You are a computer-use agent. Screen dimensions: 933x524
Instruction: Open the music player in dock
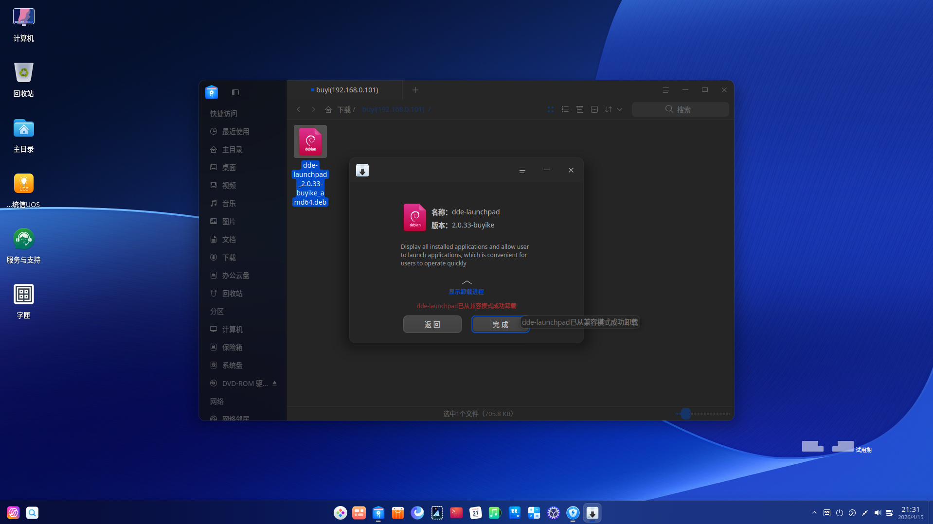point(495,513)
